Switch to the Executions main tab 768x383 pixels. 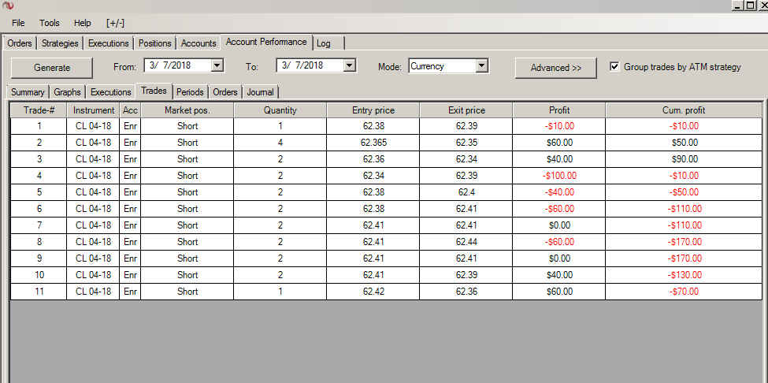108,43
